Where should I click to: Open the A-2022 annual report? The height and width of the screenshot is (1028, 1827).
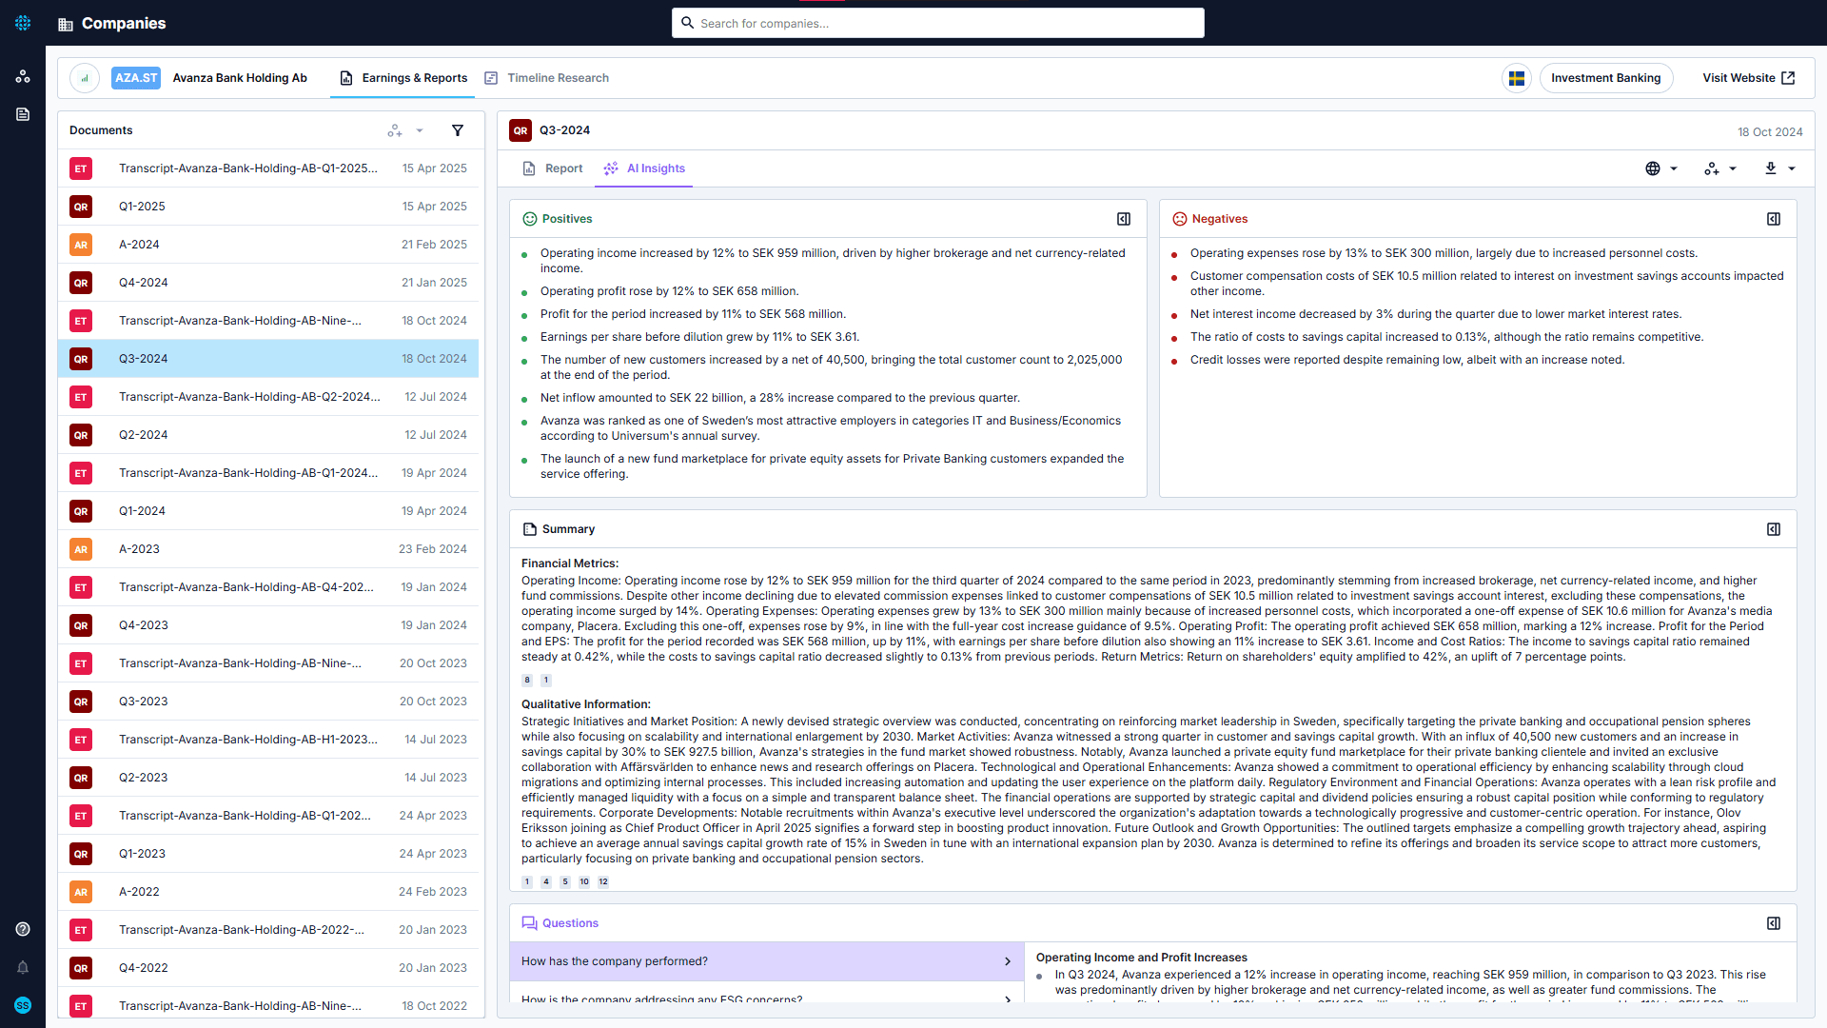coord(268,892)
